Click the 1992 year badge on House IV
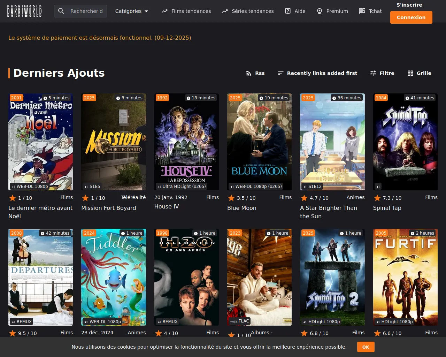 [162, 98]
